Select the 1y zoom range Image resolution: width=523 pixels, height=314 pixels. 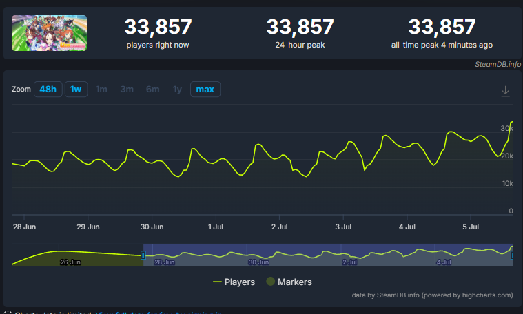(x=177, y=90)
